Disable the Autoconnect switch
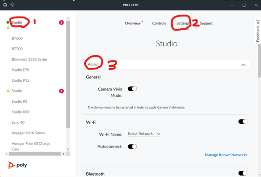Viewport: 261px width, 177px height. tap(132, 147)
